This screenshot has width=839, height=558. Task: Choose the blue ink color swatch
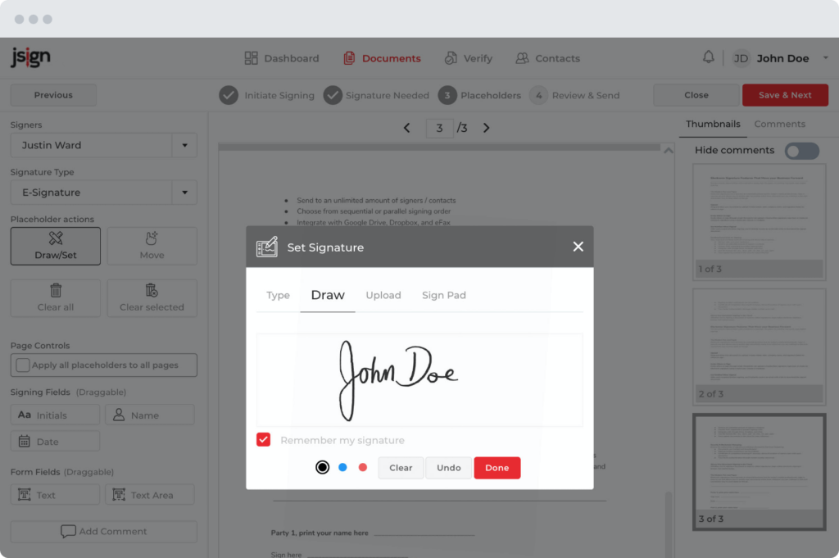tap(344, 467)
